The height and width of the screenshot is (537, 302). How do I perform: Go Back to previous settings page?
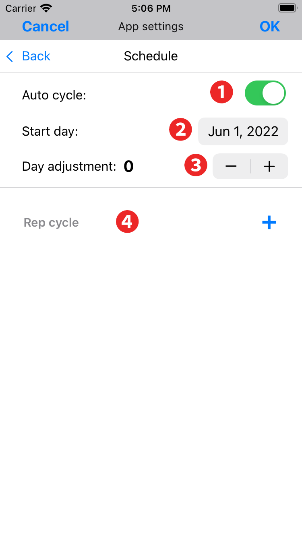36,56
